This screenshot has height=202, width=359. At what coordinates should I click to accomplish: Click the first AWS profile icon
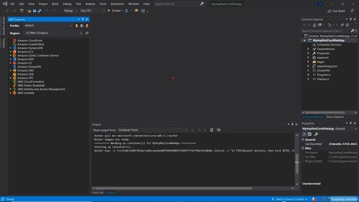tap(77, 26)
